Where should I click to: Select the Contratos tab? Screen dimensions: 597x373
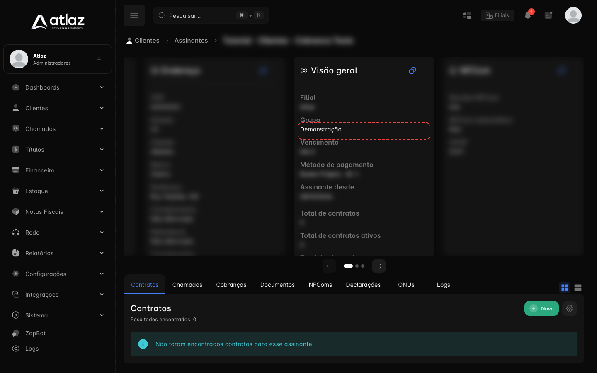(145, 285)
